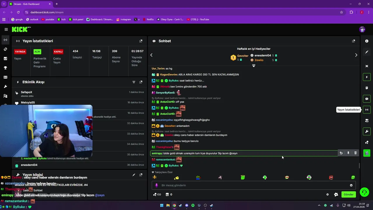Open chat settings gear icon
Image resolution: width=373 pixels, height=210 pixels.
(328, 195)
